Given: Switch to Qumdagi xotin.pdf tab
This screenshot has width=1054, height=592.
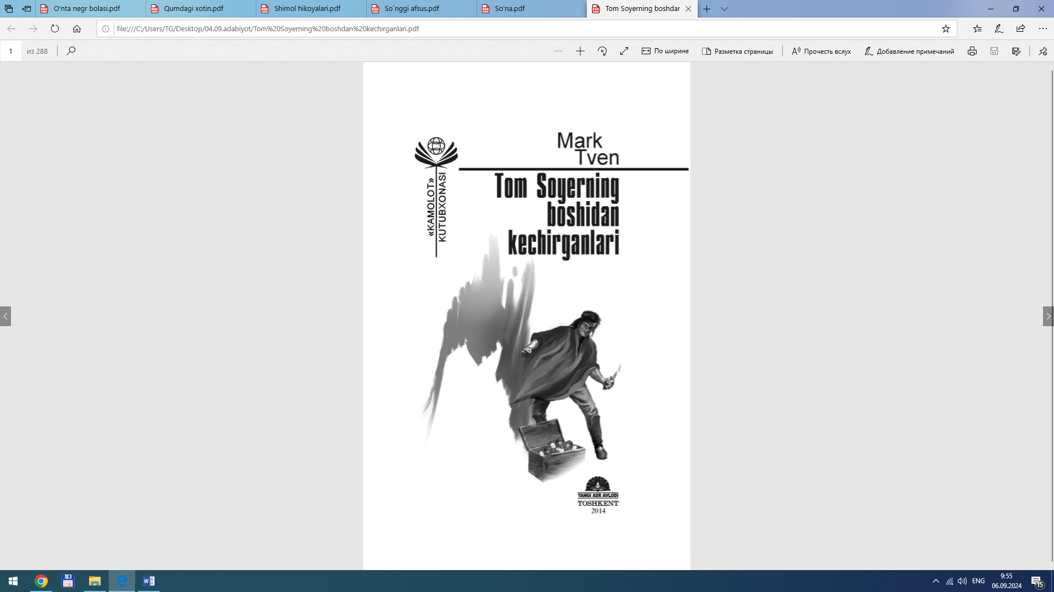Looking at the screenshot, I should pyautogui.click(x=194, y=9).
